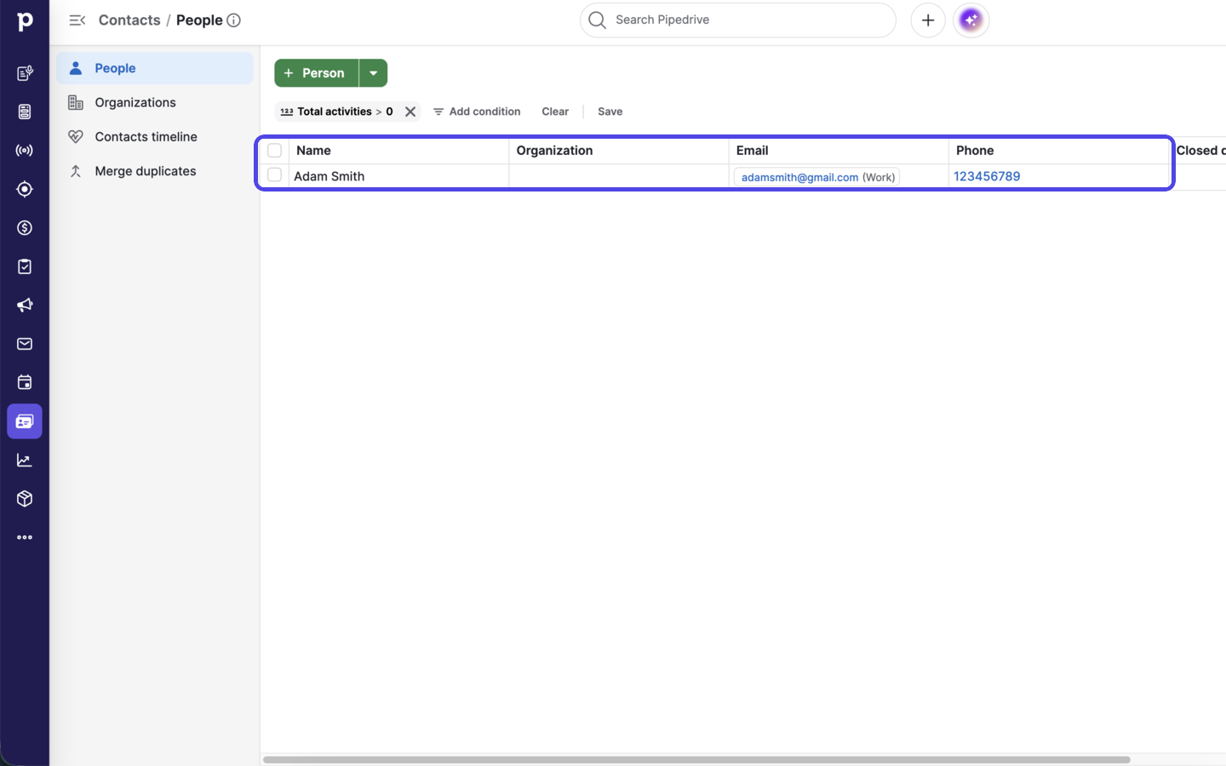
Task: Click the green + Person button
Action: (316, 73)
